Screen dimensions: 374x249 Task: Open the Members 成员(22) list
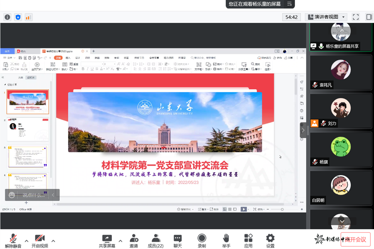(x=156, y=240)
